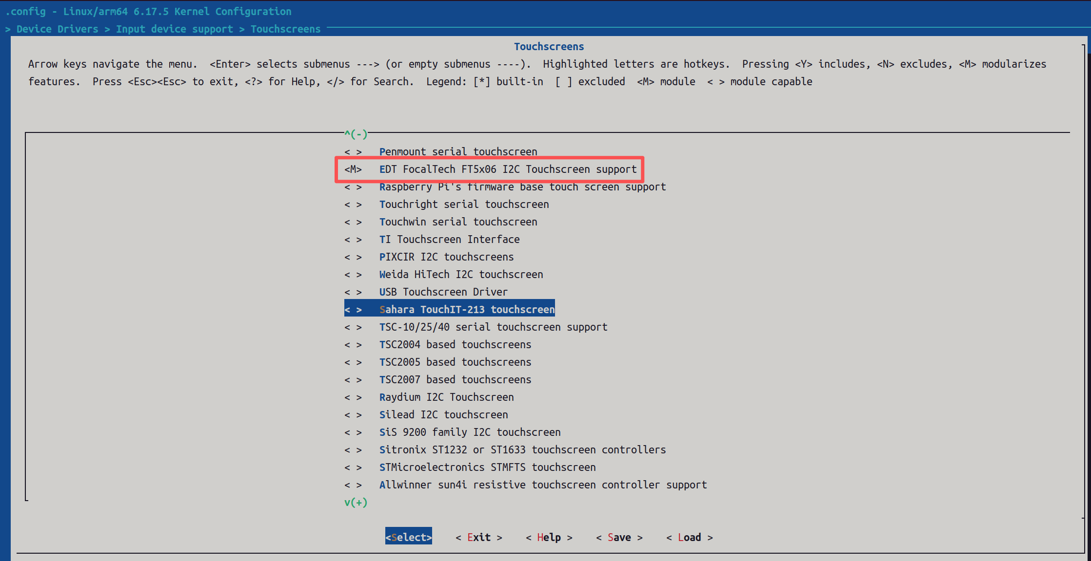The width and height of the screenshot is (1091, 561).
Task: Select the Allwinner sun4i resistive touchscreen entry
Action: (543, 485)
